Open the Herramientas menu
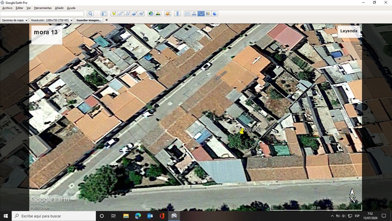Screen dimensions: 392x221 pyautogui.click(x=43, y=8)
